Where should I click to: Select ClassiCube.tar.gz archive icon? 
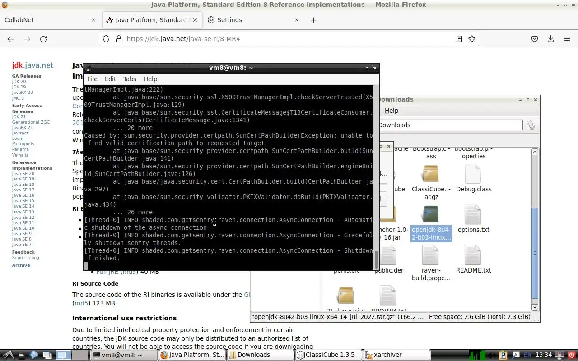click(431, 174)
